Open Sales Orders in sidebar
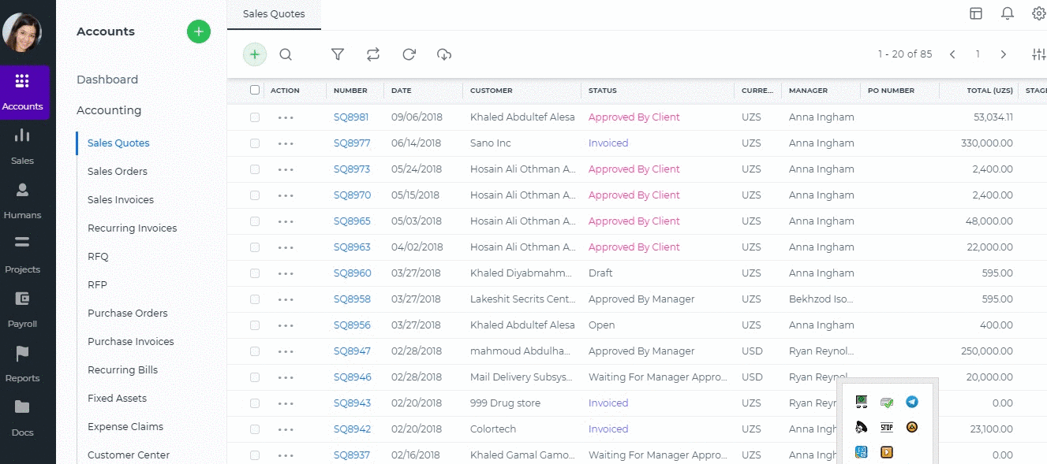The image size is (1047, 464). (118, 172)
